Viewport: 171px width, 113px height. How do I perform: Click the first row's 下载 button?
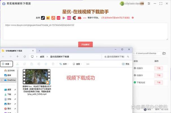tap(158, 68)
